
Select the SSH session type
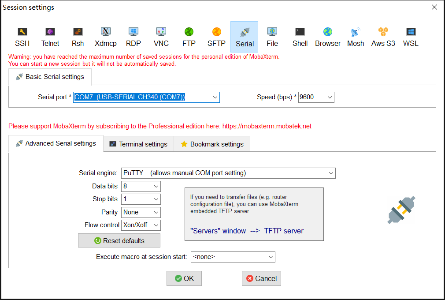click(22, 37)
